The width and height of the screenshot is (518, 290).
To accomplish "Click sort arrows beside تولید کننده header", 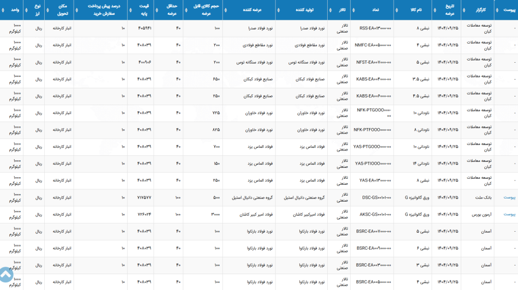I will coord(279,10).
